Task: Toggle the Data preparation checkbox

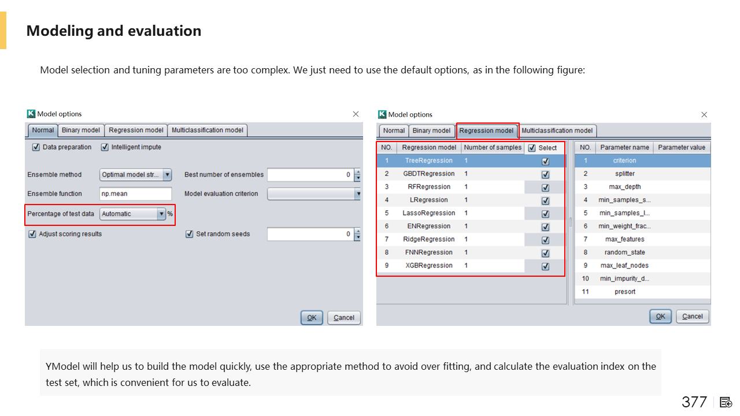Action: pyautogui.click(x=36, y=147)
